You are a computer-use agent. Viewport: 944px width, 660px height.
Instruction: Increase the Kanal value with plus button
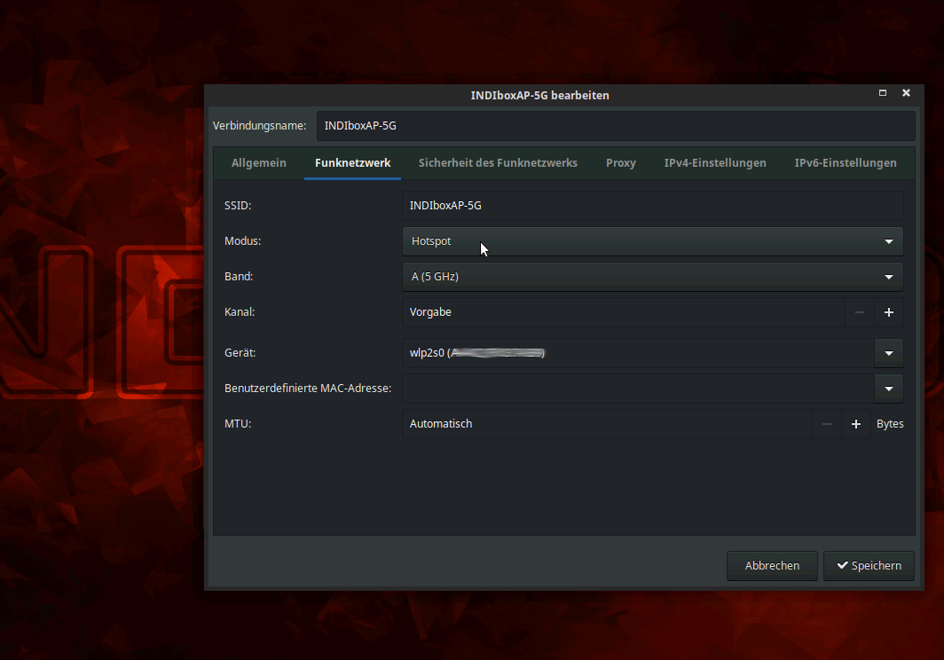click(889, 312)
